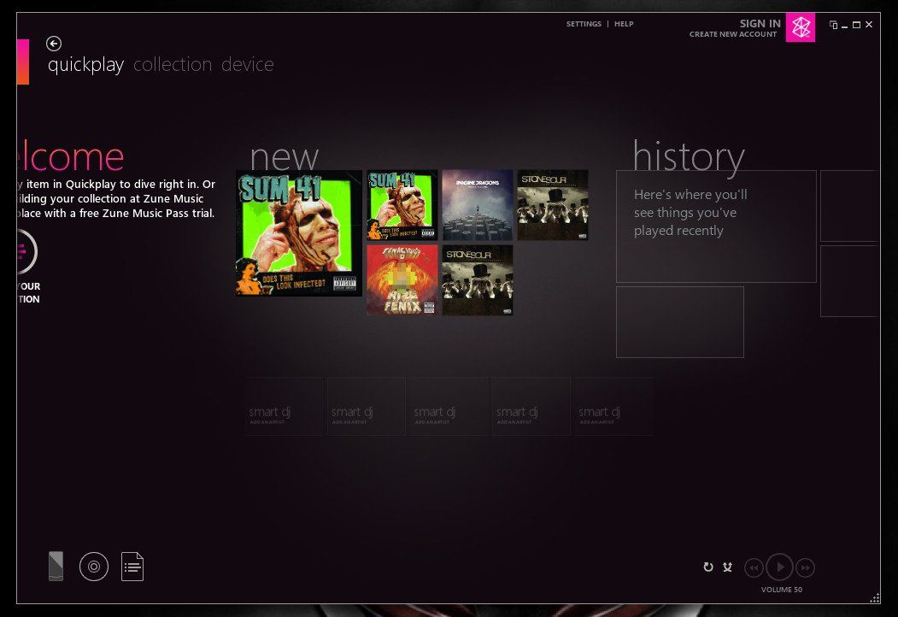Screen dimensions: 898x617
Task: Skip to the previous track
Action: click(x=754, y=567)
